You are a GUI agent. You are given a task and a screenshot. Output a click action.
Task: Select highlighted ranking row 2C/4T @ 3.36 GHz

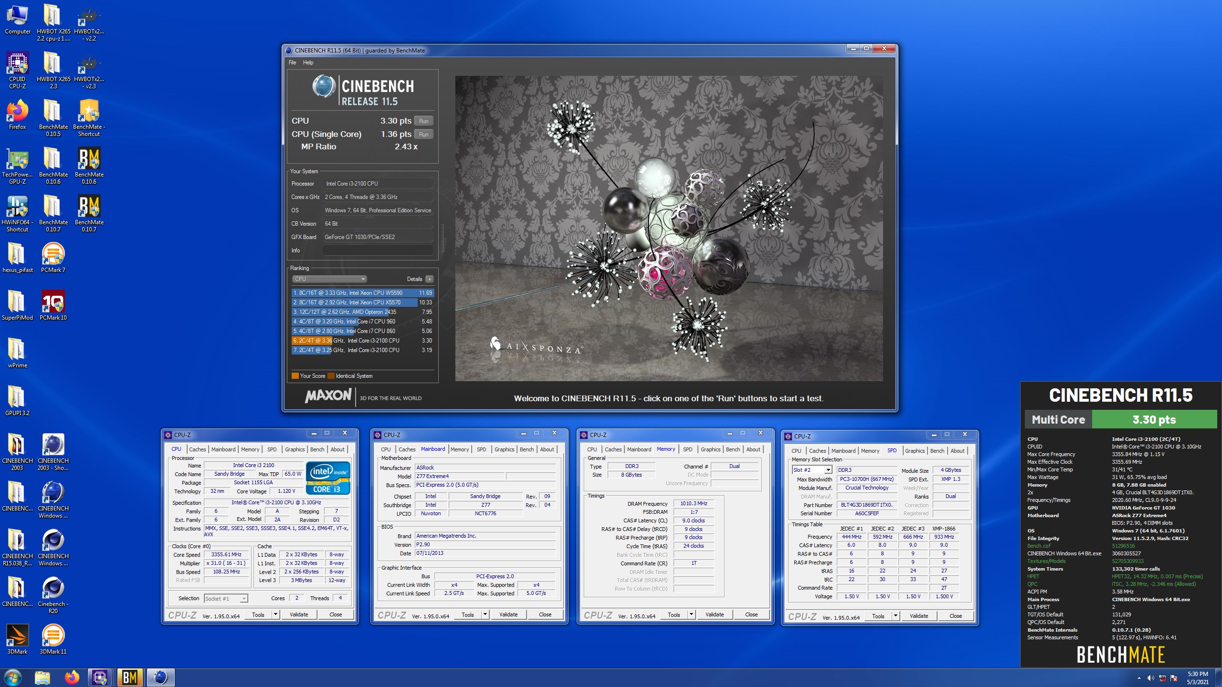pyautogui.click(x=363, y=341)
